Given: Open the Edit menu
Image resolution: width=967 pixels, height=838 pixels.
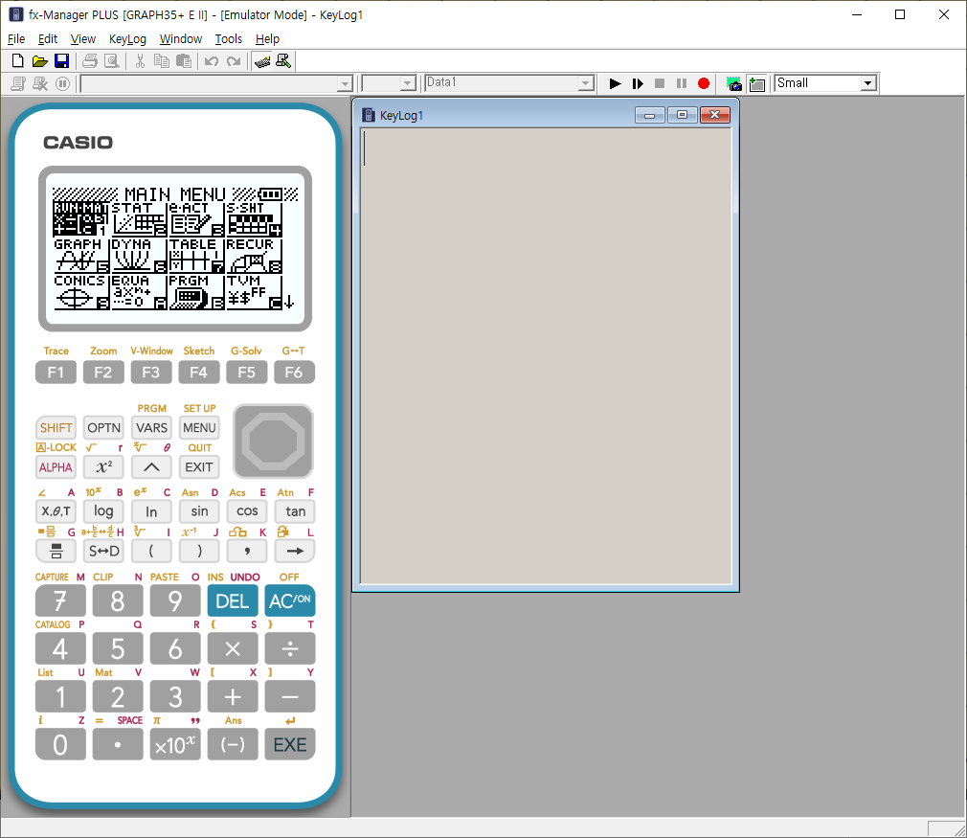Looking at the screenshot, I should [48, 39].
